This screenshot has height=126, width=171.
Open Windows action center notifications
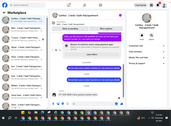point(167,118)
